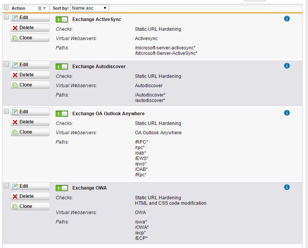Image resolution: width=308 pixels, height=248 pixels.
Task: Select the Exchange OWA row checkbox
Action: [6, 186]
